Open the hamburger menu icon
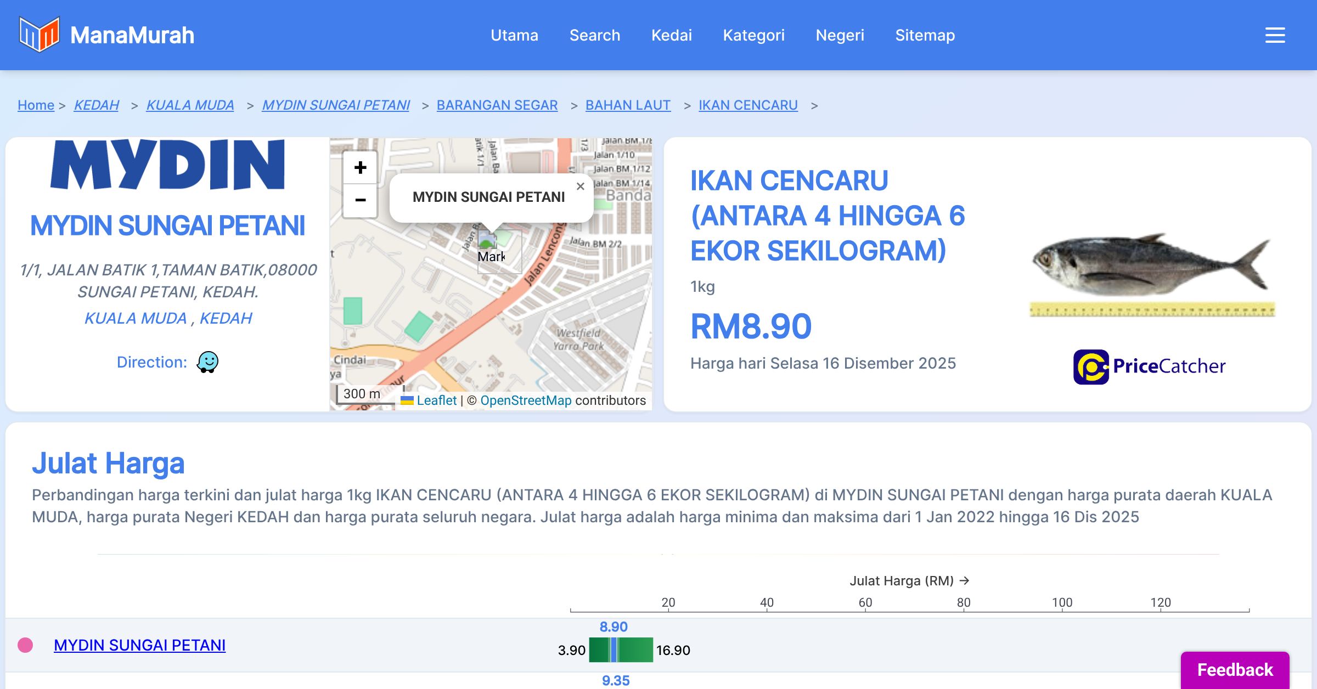 click(x=1275, y=35)
